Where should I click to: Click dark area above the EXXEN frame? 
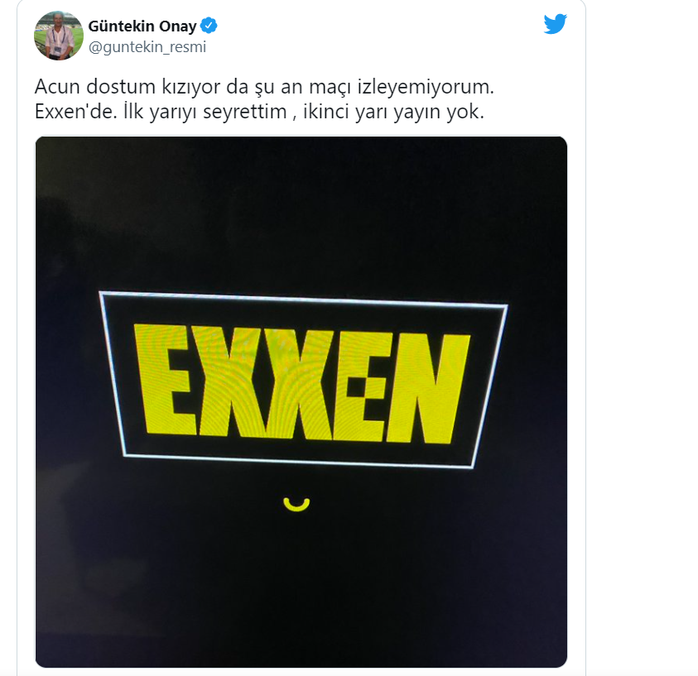(301, 213)
